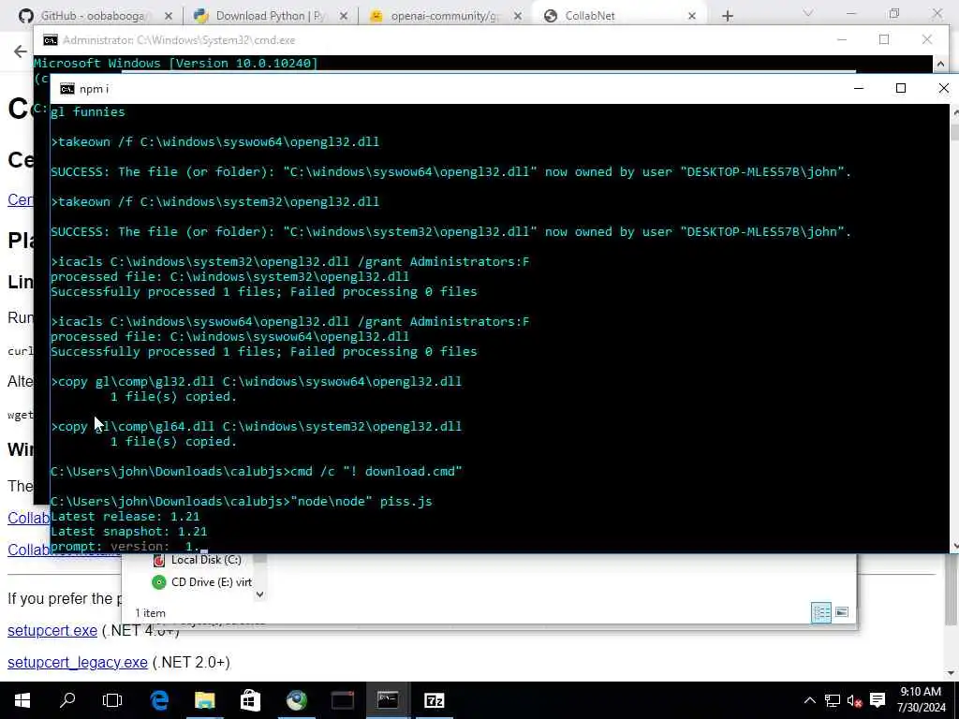Open the setupcert_legacy.exe link
This screenshot has height=719, width=959.
tap(78, 662)
